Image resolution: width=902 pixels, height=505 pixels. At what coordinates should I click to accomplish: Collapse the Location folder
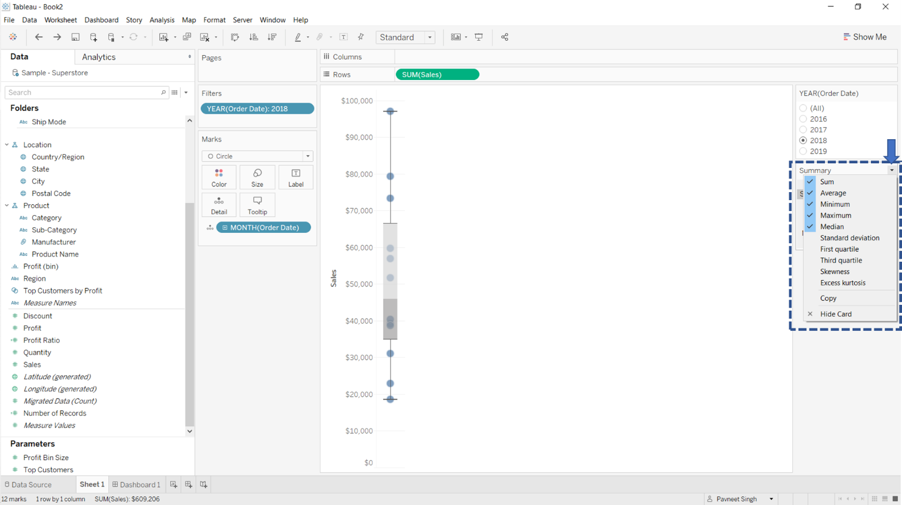coord(7,145)
